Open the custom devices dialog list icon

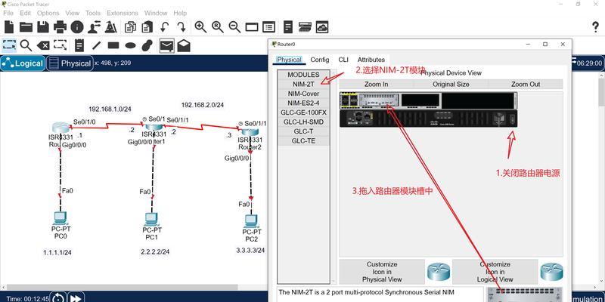pyautogui.click(x=268, y=27)
